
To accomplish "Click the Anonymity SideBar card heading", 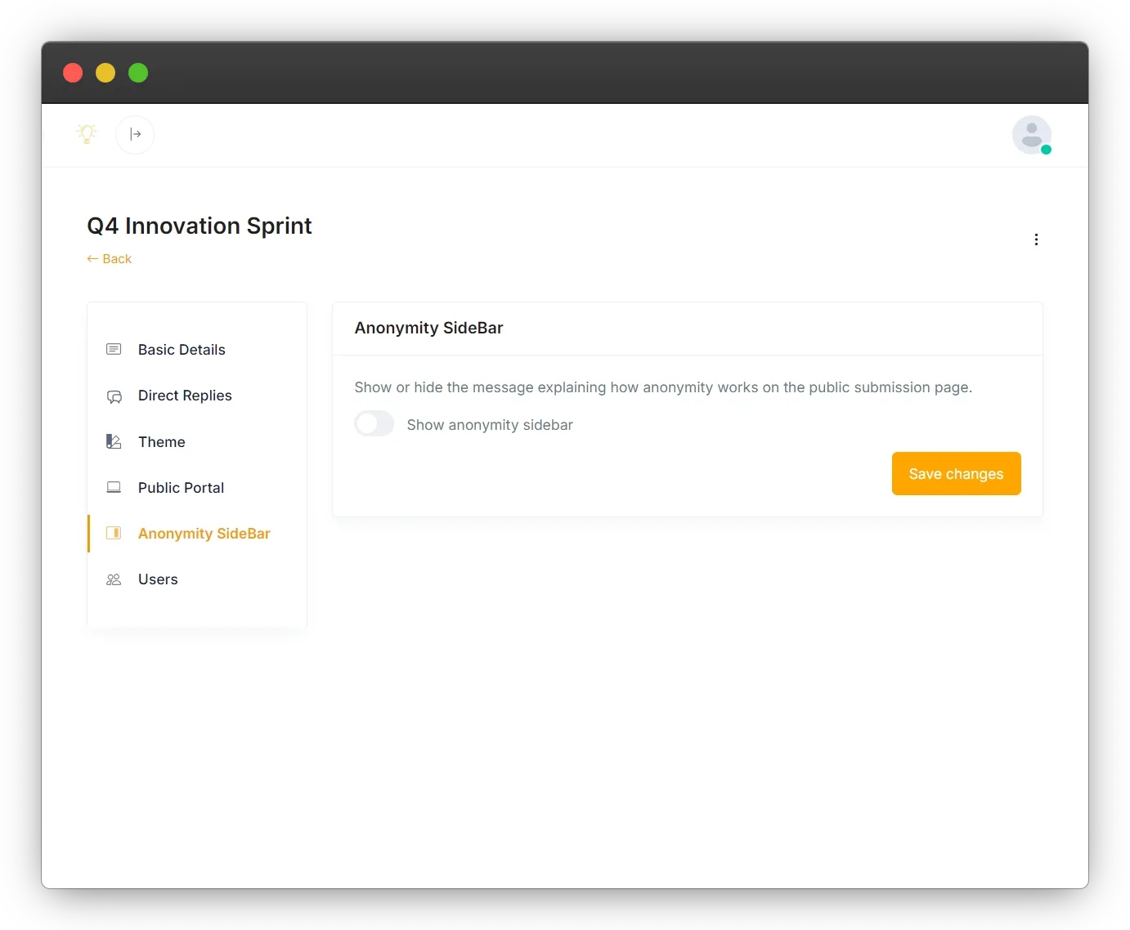I will 428,328.
